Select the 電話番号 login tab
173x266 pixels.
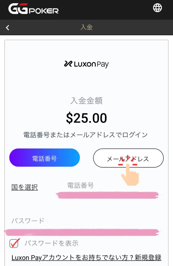pyautogui.click(x=45, y=158)
